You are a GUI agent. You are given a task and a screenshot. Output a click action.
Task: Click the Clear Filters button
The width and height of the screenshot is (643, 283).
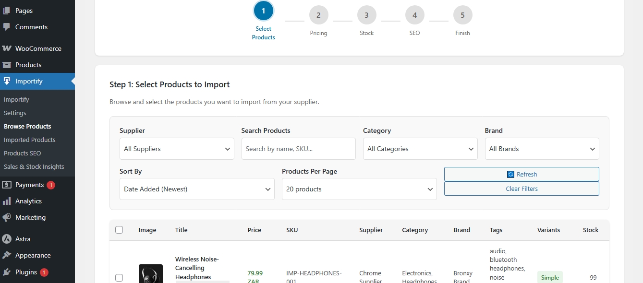pyautogui.click(x=522, y=189)
